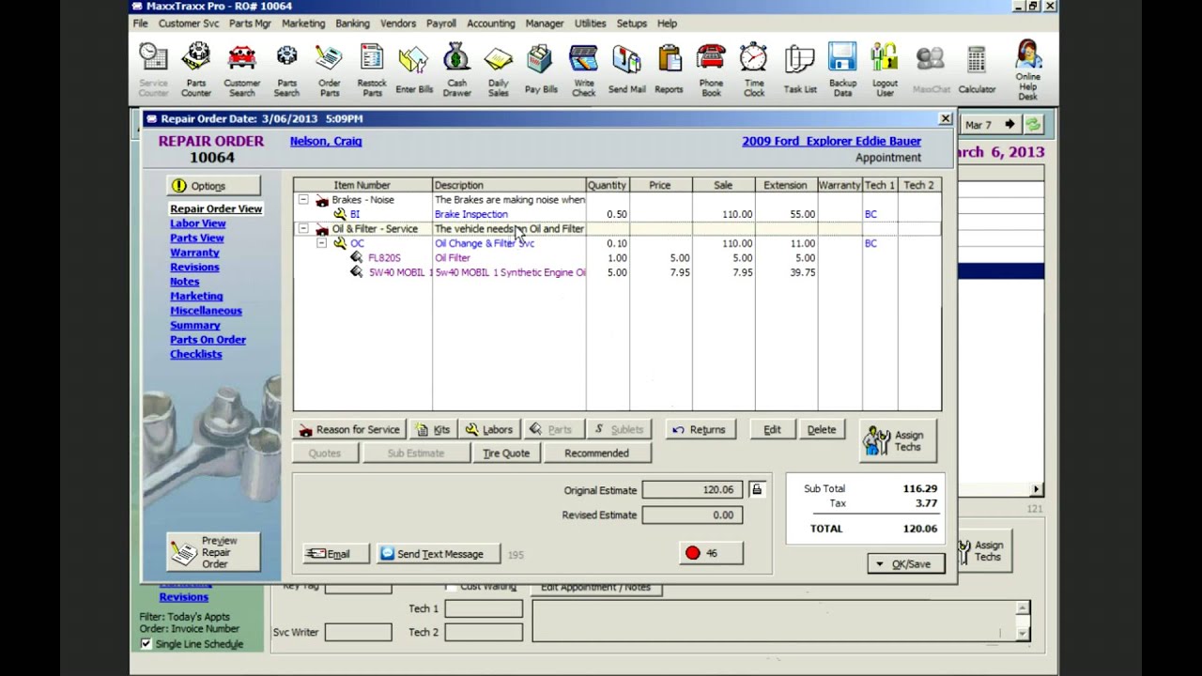Select the Brake Inspection labor row

click(617, 214)
